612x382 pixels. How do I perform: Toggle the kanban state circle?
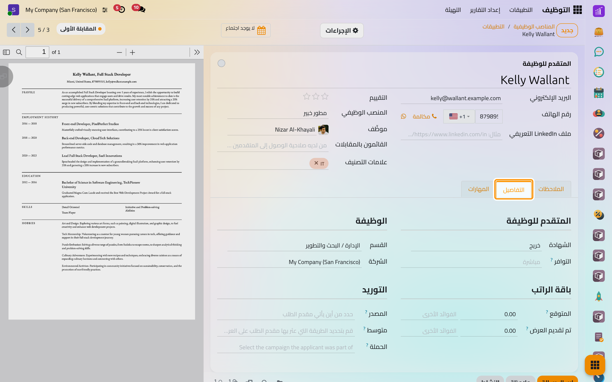coord(221,63)
